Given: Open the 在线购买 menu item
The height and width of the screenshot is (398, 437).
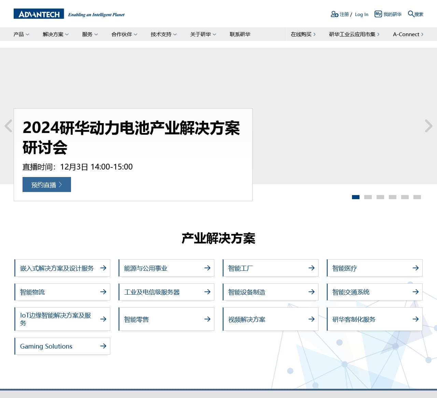Looking at the screenshot, I should (x=303, y=34).
